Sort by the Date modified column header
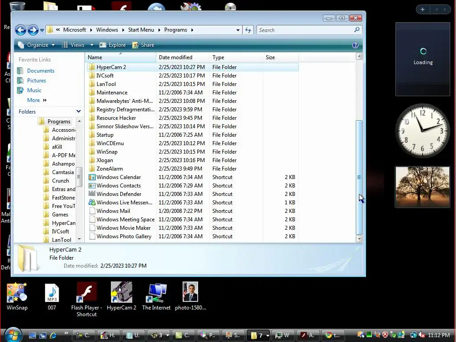 point(183,57)
